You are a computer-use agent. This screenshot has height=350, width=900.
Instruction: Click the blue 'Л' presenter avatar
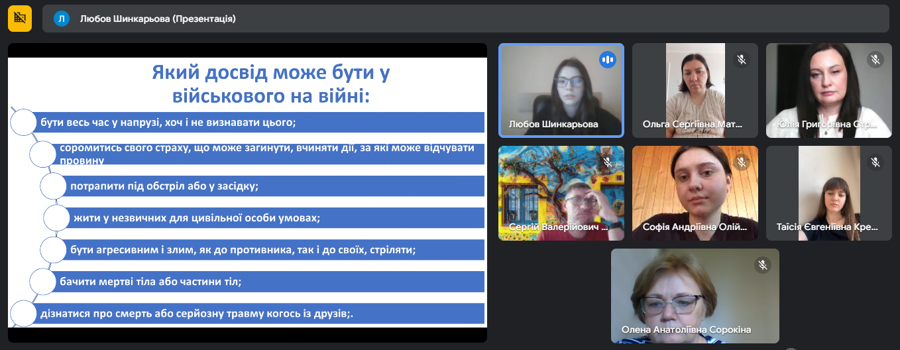click(62, 19)
